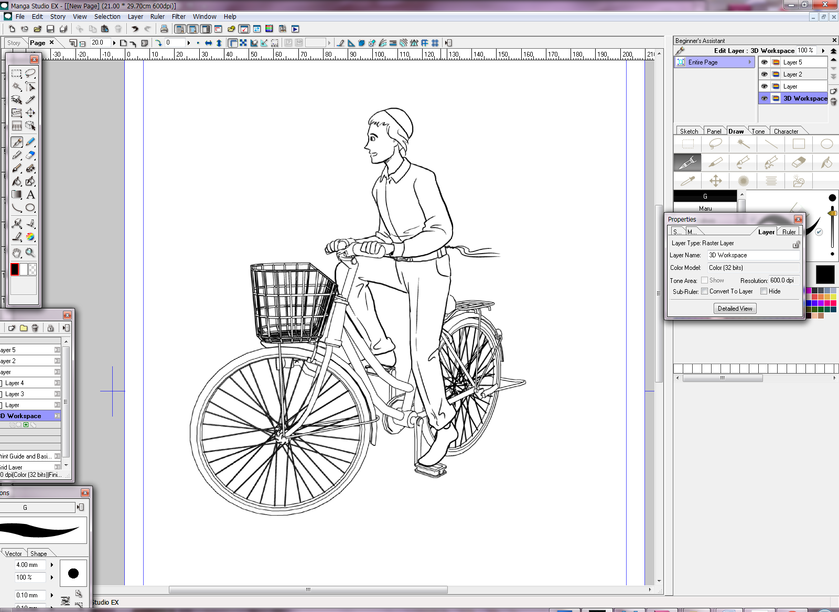Check the Convert To Layer checkbox

click(x=705, y=291)
